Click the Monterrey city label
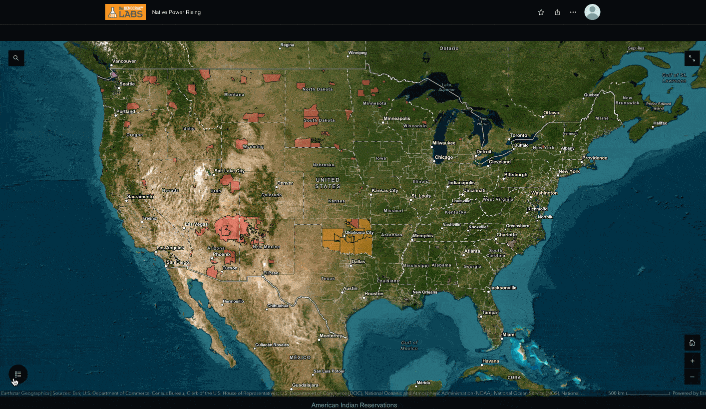This screenshot has width=706, height=409. tap(331, 335)
